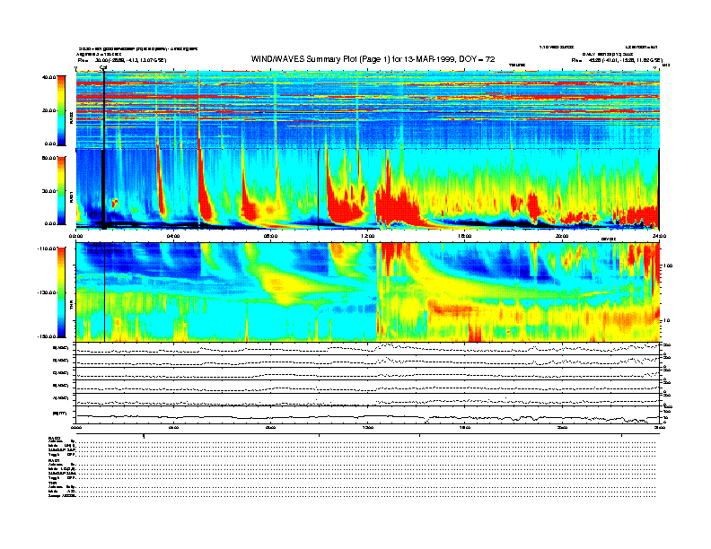Click the Cal marker above RAD2 panel
This screenshot has height=549, width=711.
103,68
